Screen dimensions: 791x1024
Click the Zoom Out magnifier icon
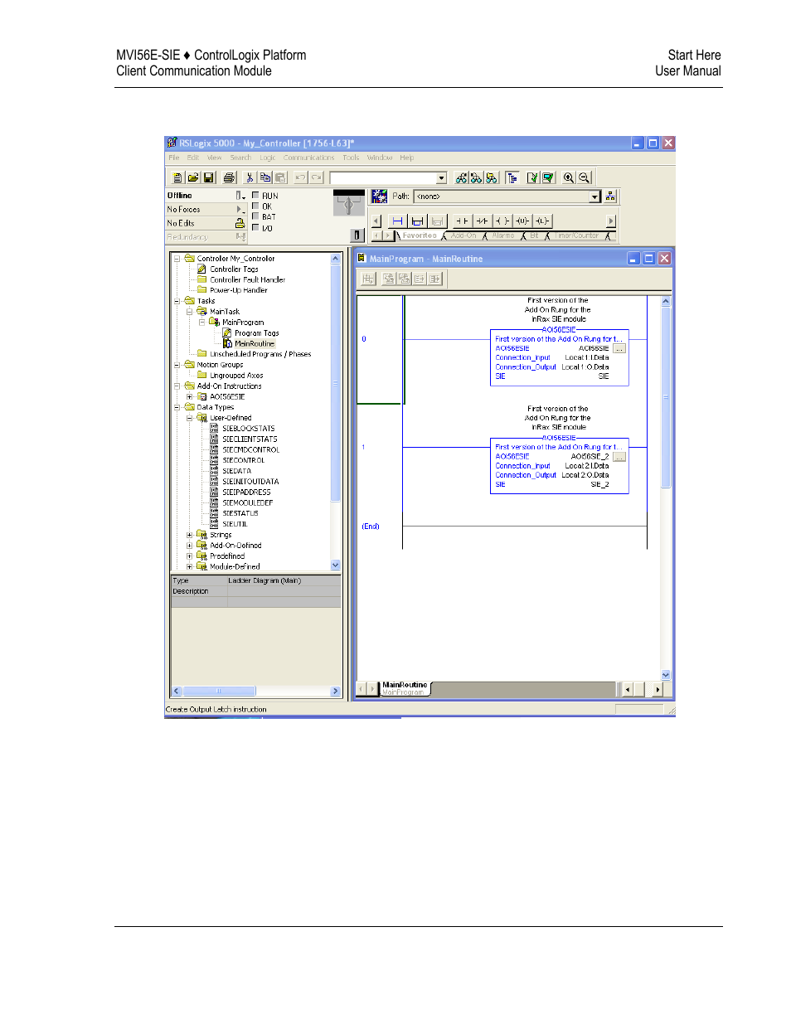tap(584, 177)
